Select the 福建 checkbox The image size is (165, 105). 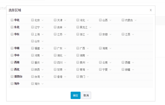(32, 48)
